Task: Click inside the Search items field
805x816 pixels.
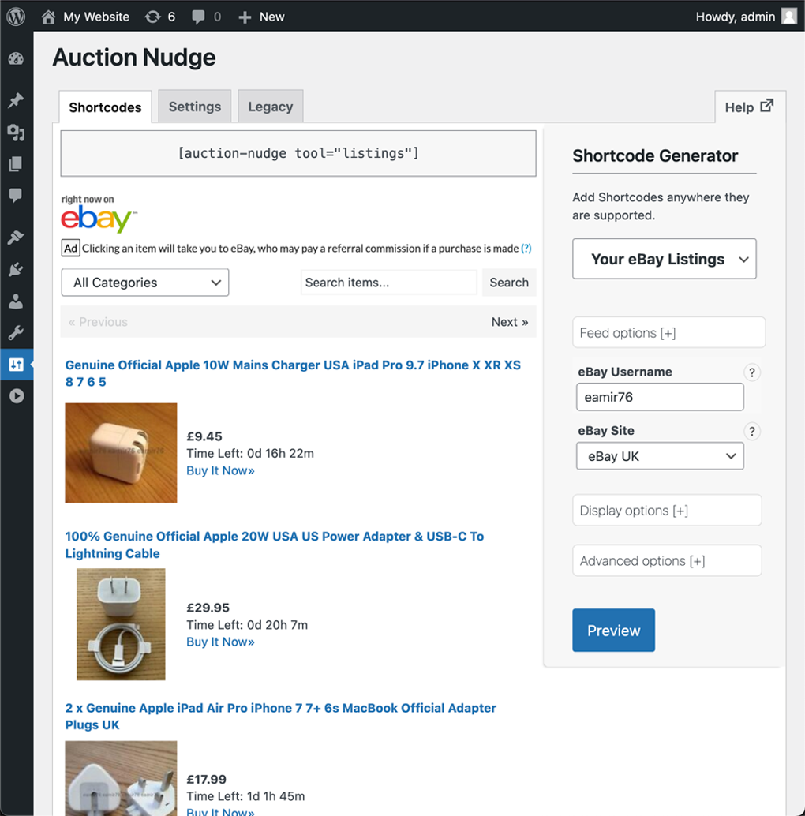Action: 388,282
